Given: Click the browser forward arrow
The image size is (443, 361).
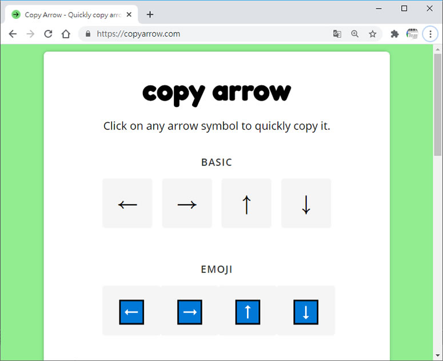Looking at the screenshot, I should 30,34.
